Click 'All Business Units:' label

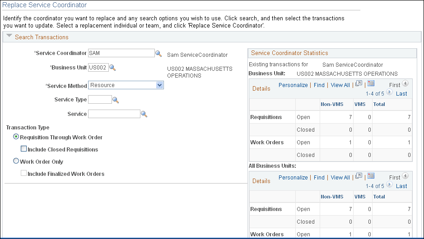coord(272,166)
